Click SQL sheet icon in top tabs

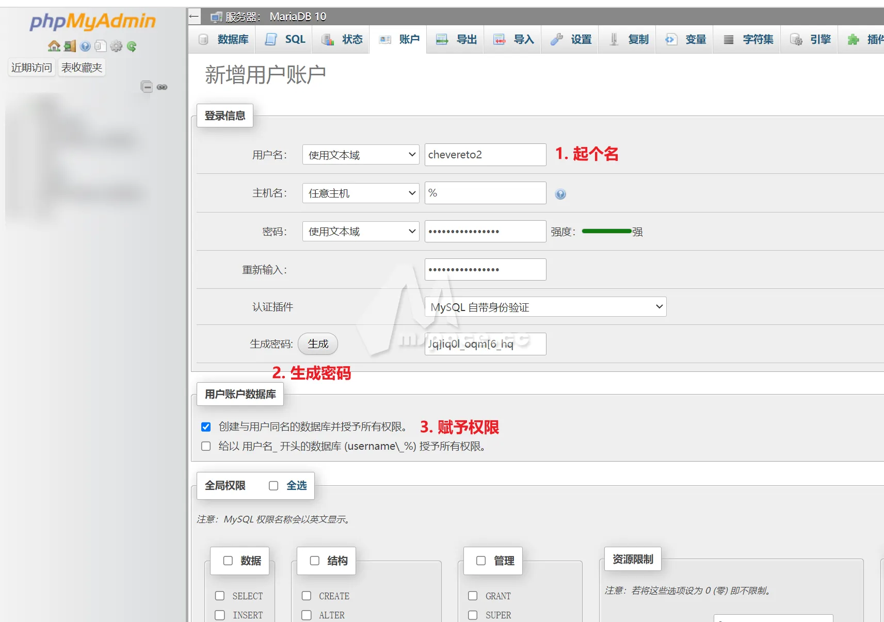[x=271, y=39]
